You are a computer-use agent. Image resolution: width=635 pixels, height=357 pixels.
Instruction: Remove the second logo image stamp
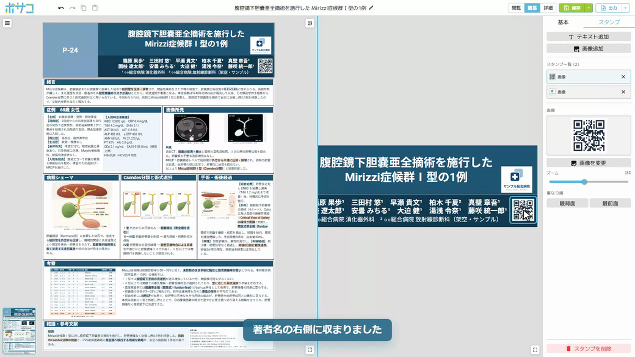coord(623,92)
